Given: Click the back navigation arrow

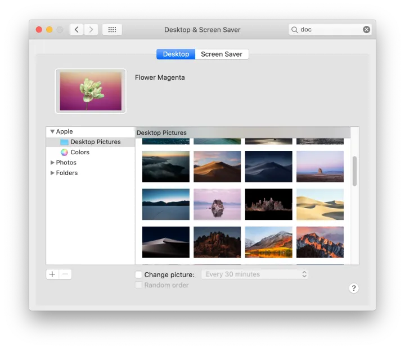Looking at the screenshot, I should (x=77, y=30).
